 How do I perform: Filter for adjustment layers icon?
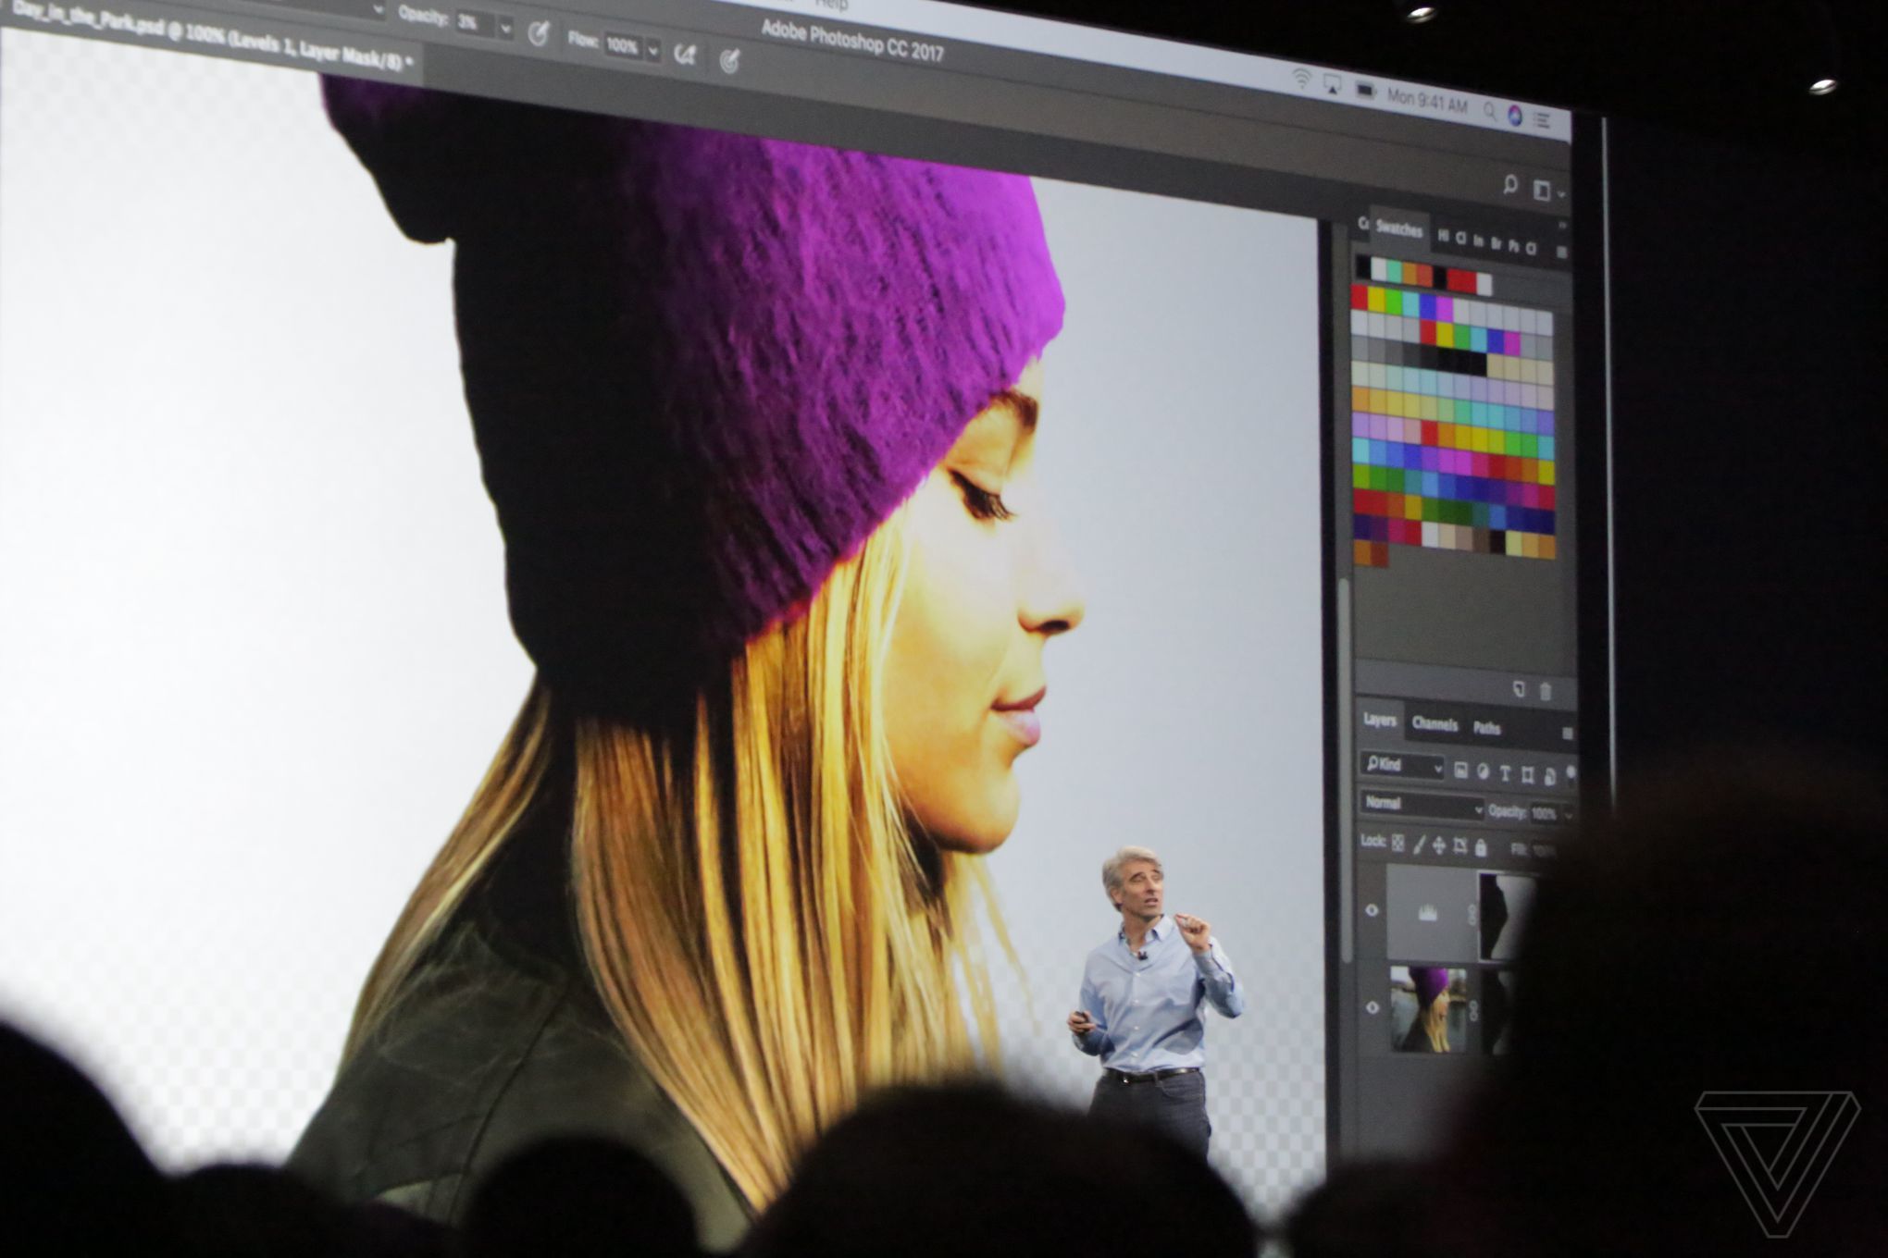click(x=1483, y=771)
